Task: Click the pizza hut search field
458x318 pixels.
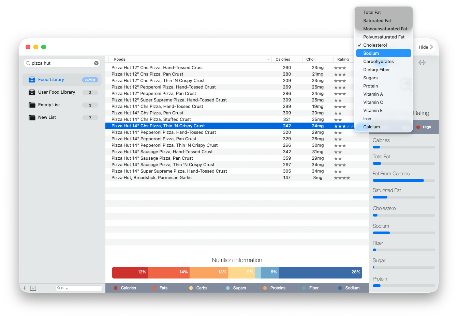Action: pyautogui.click(x=62, y=63)
